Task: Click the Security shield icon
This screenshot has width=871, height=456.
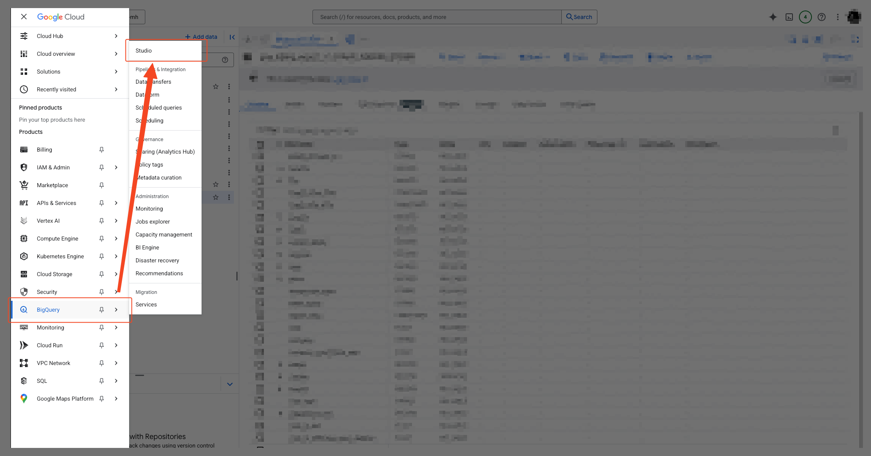Action: (24, 292)
